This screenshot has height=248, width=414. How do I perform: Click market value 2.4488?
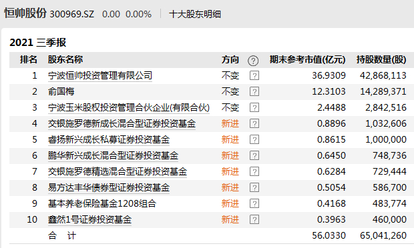pyautogui.click(x=331, y=107)
